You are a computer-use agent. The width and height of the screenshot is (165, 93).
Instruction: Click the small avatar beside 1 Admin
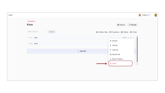[x=140, y=15]
